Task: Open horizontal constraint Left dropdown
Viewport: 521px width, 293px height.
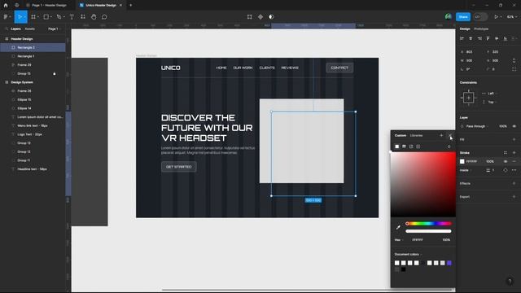Action: pyautogui.click(x=491, y=94)
